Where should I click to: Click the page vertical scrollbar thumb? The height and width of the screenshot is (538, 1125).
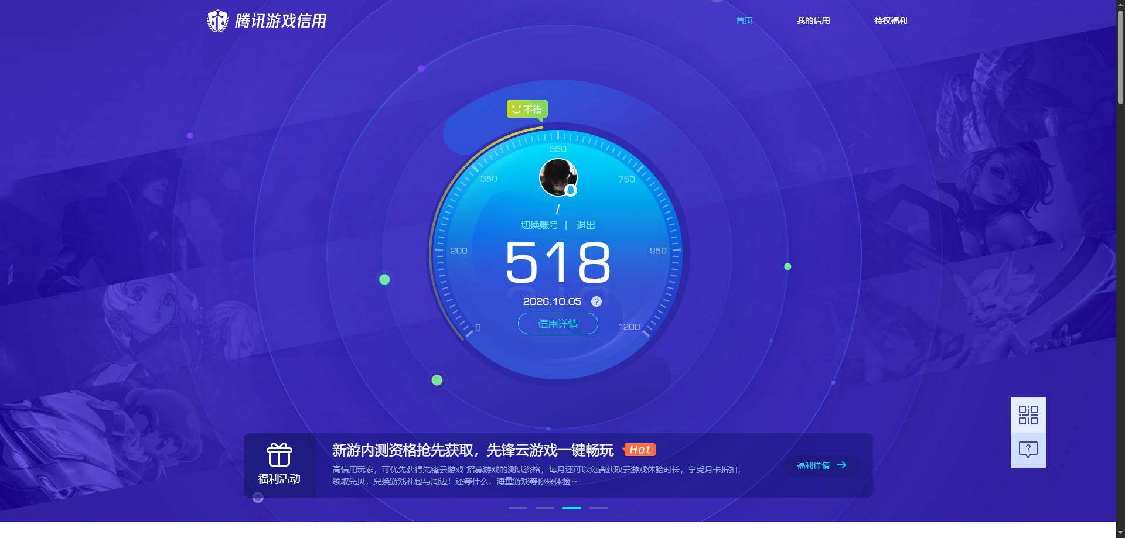[x=1120, y=57]
